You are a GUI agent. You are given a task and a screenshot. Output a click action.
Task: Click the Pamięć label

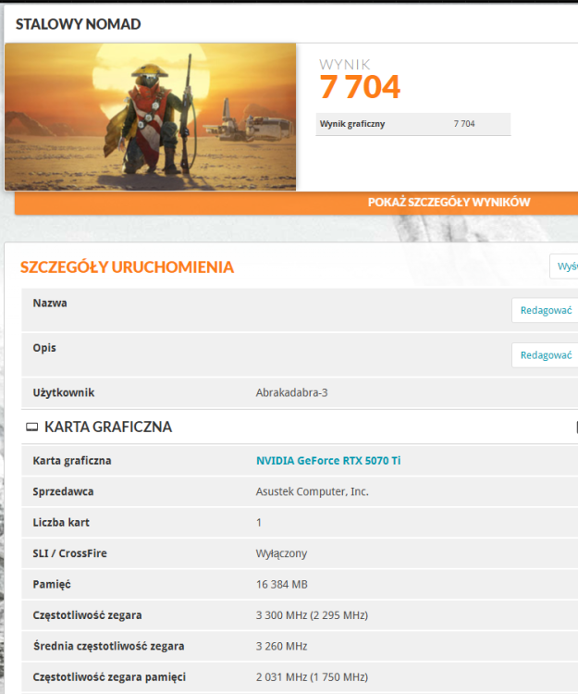[x=52, y=585]
